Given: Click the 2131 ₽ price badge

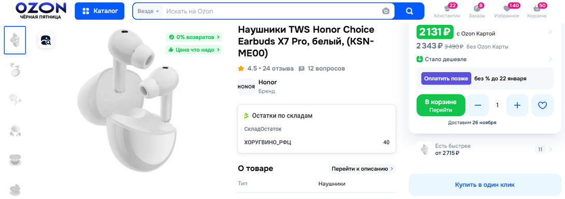Looking at the screenshot, I should pos(434,32).
